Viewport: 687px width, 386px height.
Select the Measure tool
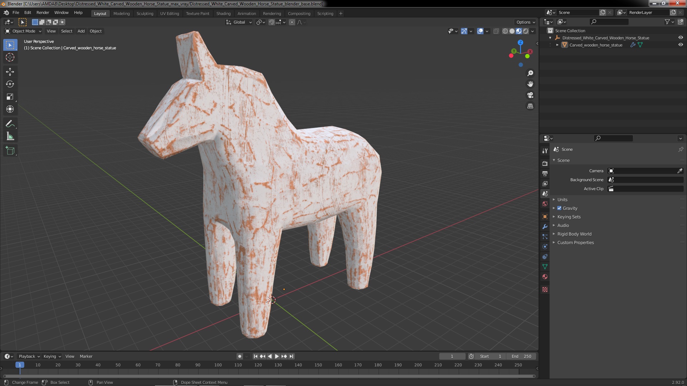pos(10,137)
